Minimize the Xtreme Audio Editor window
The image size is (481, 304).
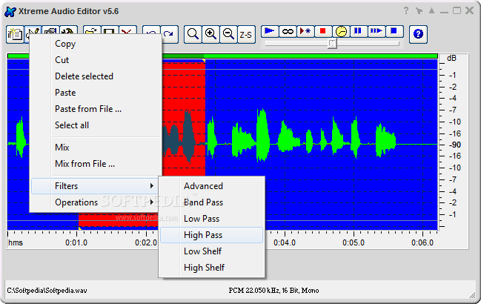[444, 12]
